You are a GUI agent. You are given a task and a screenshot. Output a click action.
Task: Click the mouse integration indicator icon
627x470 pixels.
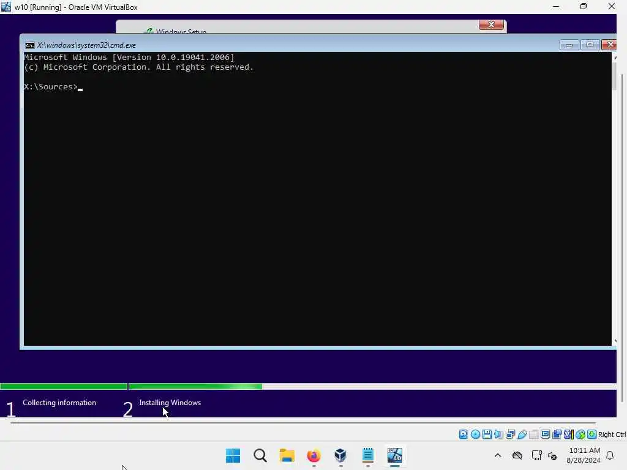coord(580,435)
